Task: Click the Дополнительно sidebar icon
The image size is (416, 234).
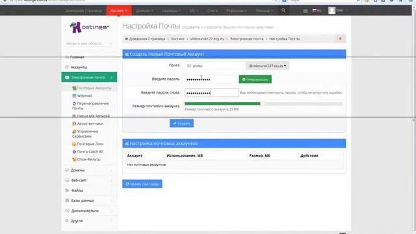Action: click(67, 211)
